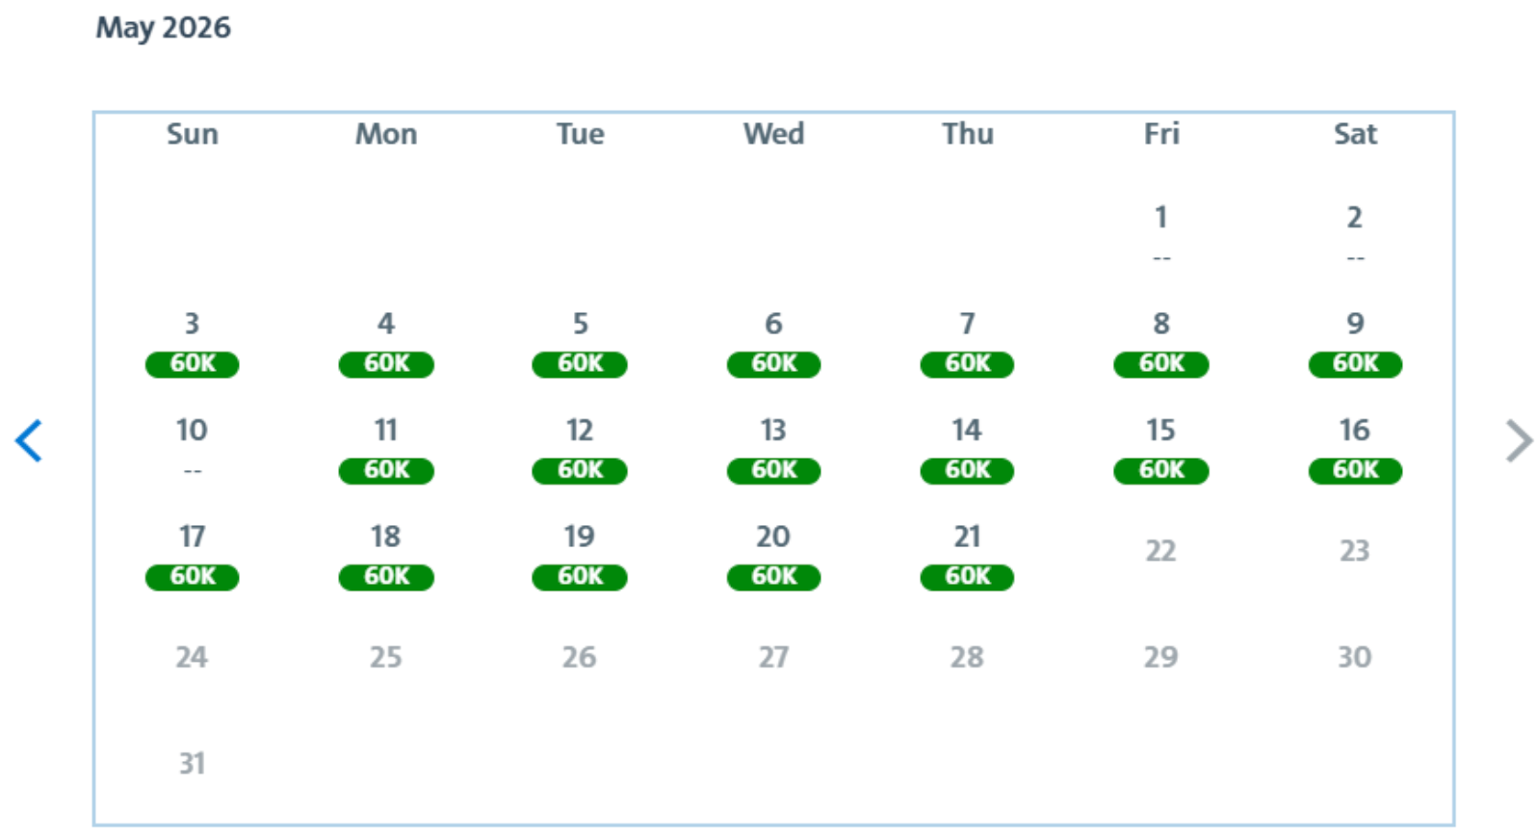Viewport: 1537px width, 840px height.
Task: Select May 19 date
Action: (580, 556)
